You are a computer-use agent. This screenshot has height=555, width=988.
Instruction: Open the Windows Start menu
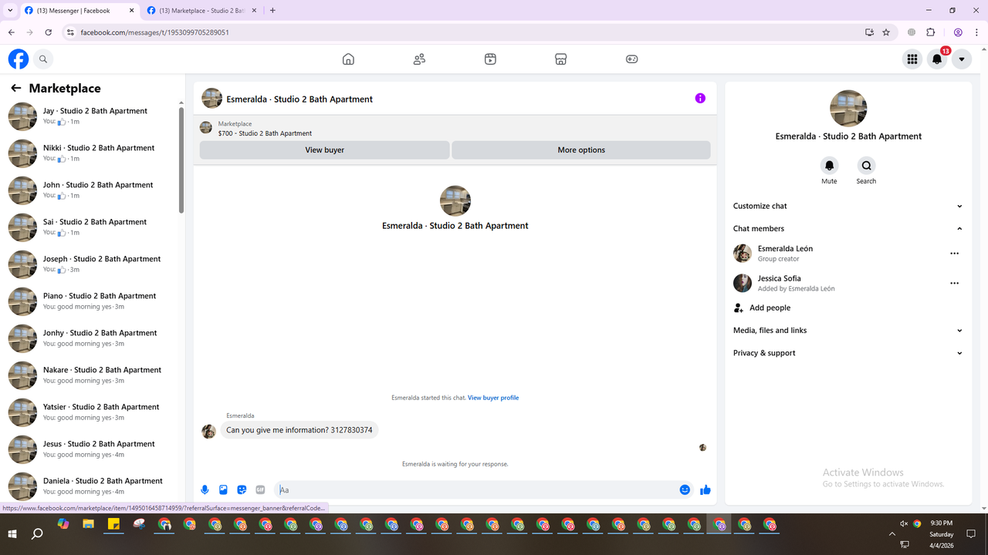12,533
